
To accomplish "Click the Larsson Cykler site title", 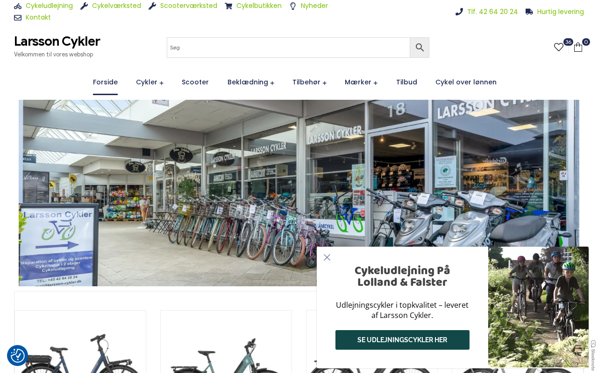I will pyautogui.click(x=57, y=41).
